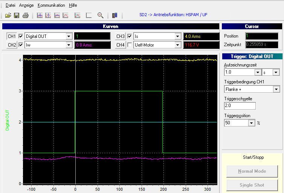The width and height of the screenshot is (284, 193).
Task: Zoom out with the magnifier icon
Action: [x=100, y=15]
